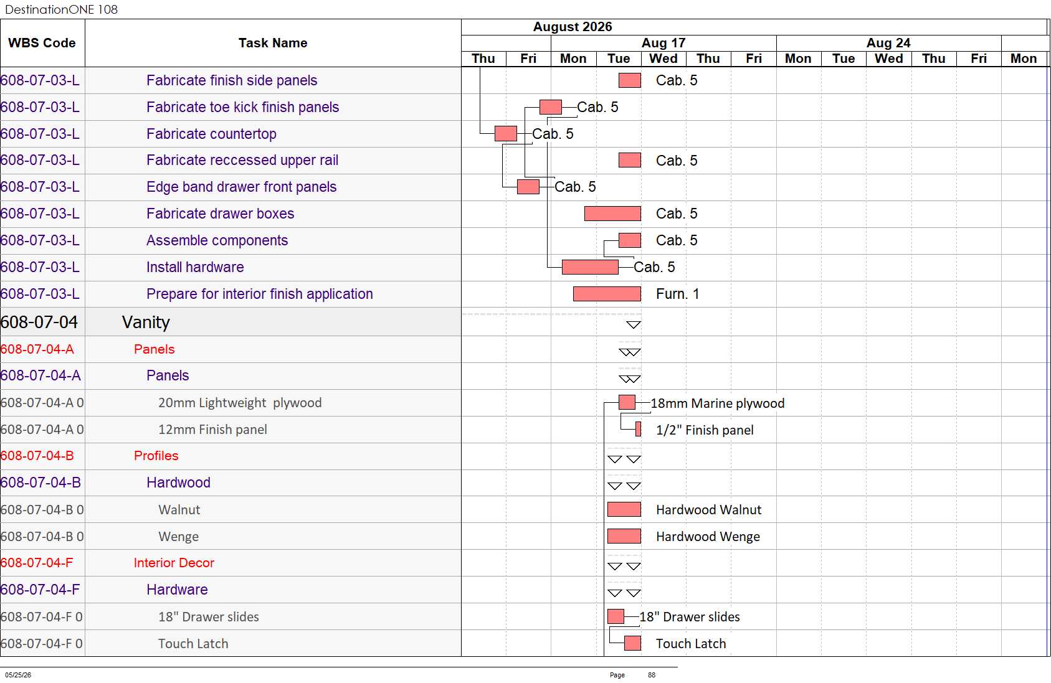Select the Wenge task name
Screen dimensions: 1051x683
pos(179,537)
